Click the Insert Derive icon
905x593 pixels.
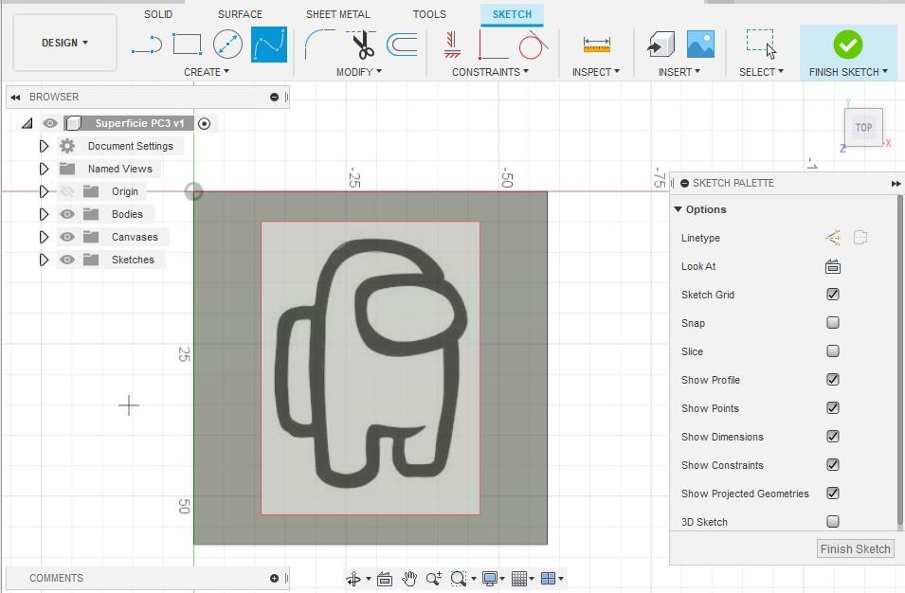point(661,45)
